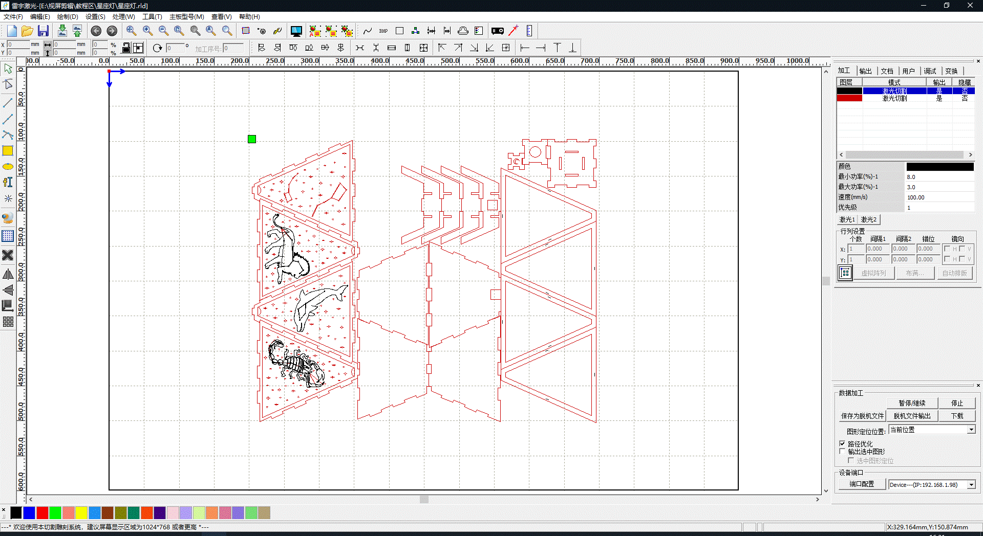The width and height of the screenshot is (983, 536).
Task: Open the 图形定位位置 dropdown
Action: coord(971,430)
